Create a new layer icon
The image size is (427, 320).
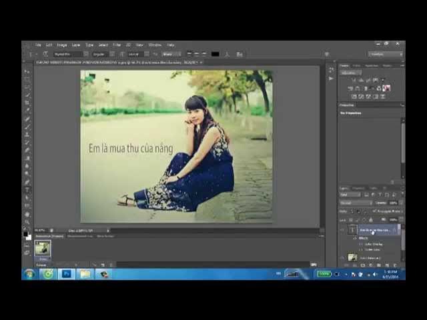point(387,265)
